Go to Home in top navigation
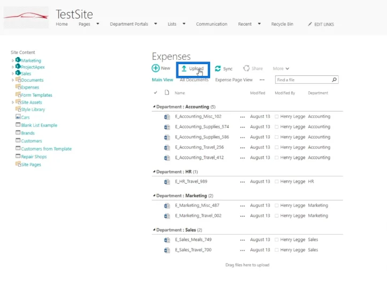 point(61,24)
